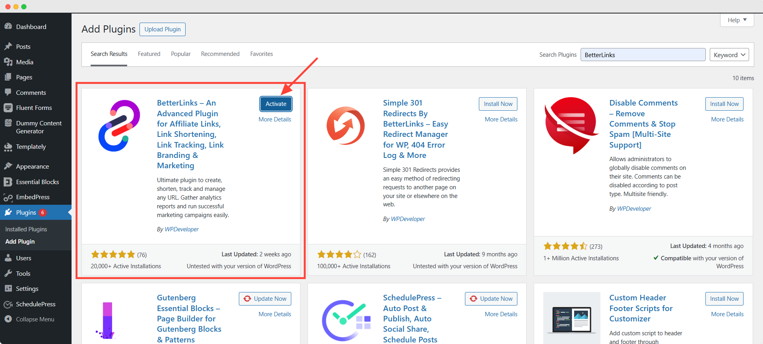Click the Simple 301 Redirects logo
The image size is (763, 344).
(345, 125)
